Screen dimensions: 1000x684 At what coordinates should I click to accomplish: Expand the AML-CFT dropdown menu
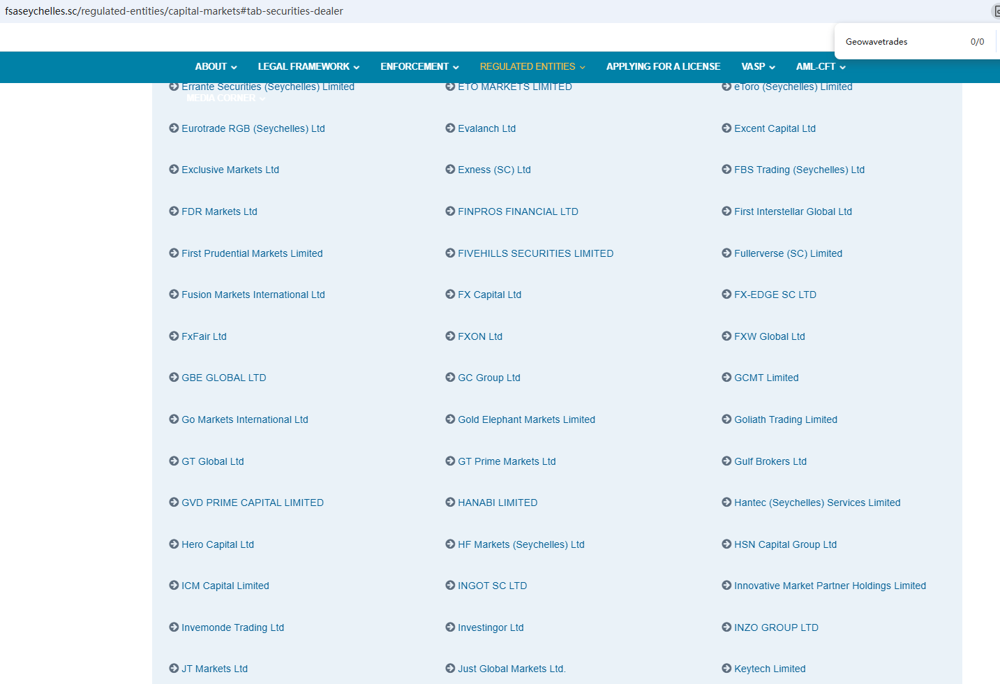(821, 67)
